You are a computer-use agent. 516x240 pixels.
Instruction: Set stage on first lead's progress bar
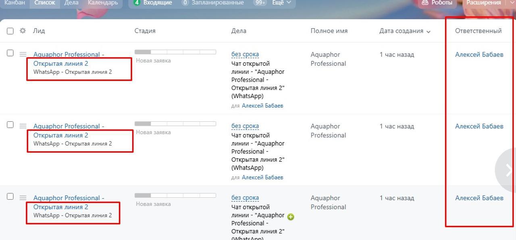[175, 52]
